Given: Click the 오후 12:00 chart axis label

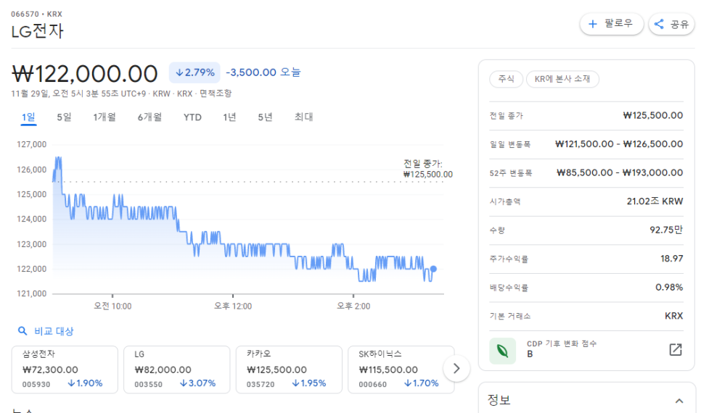Looking at the screenshot, I should tap(233, 306).
